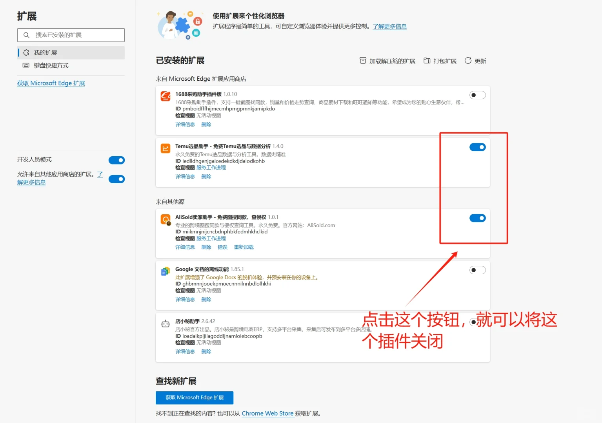Open 键盘快捷方式 in the sidebar

point(50,65)
